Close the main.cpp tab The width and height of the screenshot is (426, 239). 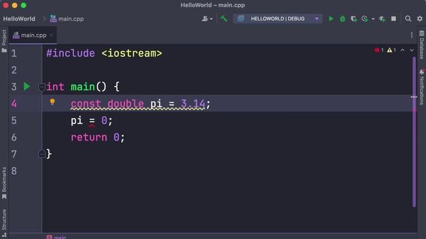pyautogui.click(x=51, y=35)
